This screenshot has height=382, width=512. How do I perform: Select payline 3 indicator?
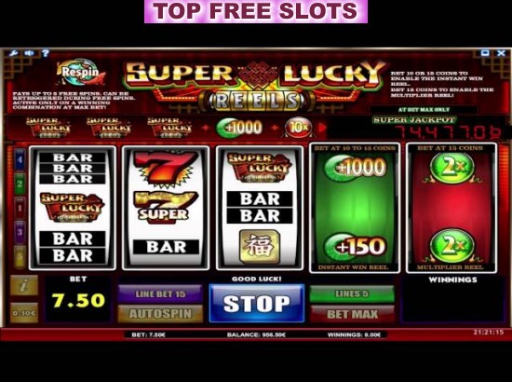click(20, 232)
